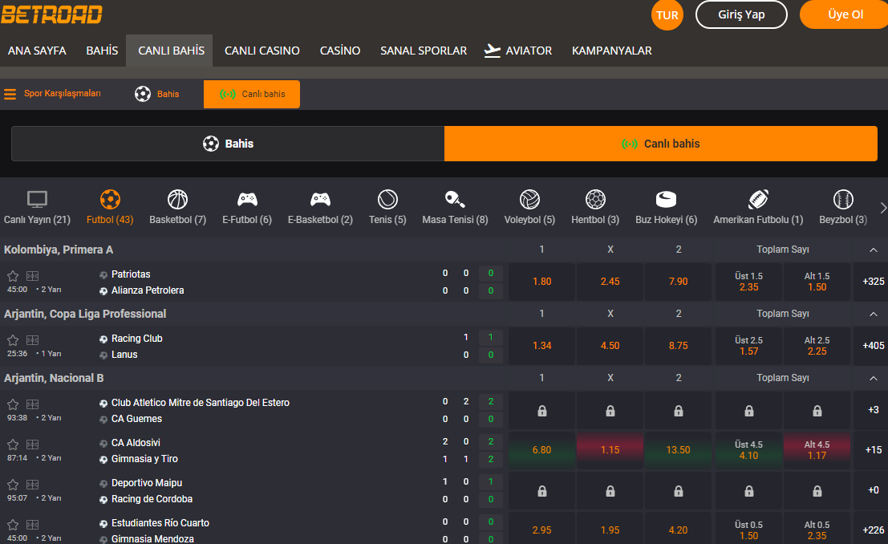Expand +325 markets for Patriotas match
Image resolution: width=888 pixels, height=544 pixels.
(x=873, y=281)
